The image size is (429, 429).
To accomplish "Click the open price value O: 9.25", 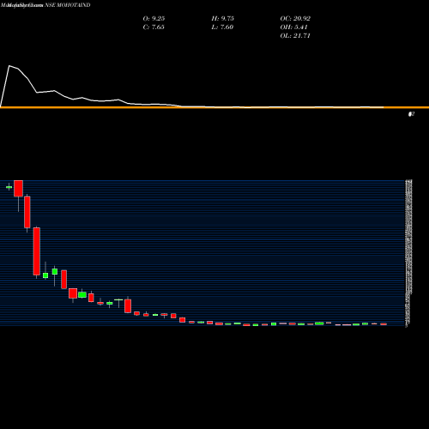I will [x=154, y=19].
